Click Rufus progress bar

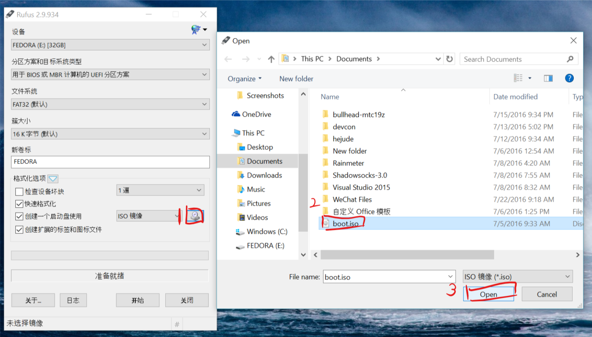tap(110, 255)
